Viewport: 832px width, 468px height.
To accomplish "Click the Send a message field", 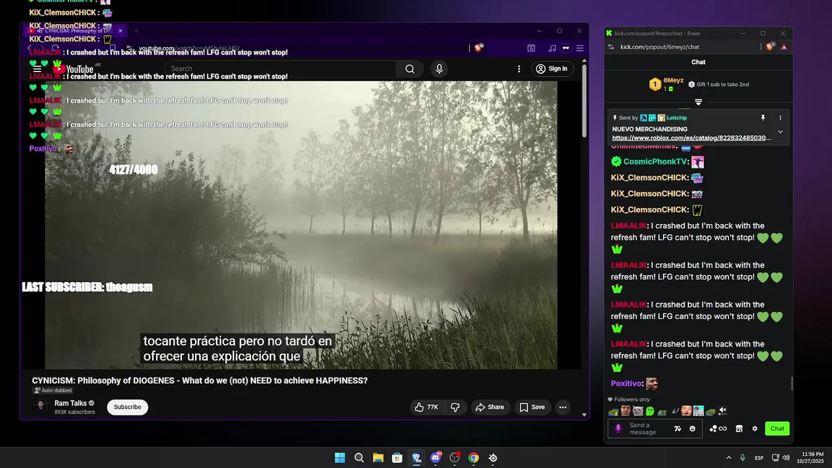I will tap(647, 429).
